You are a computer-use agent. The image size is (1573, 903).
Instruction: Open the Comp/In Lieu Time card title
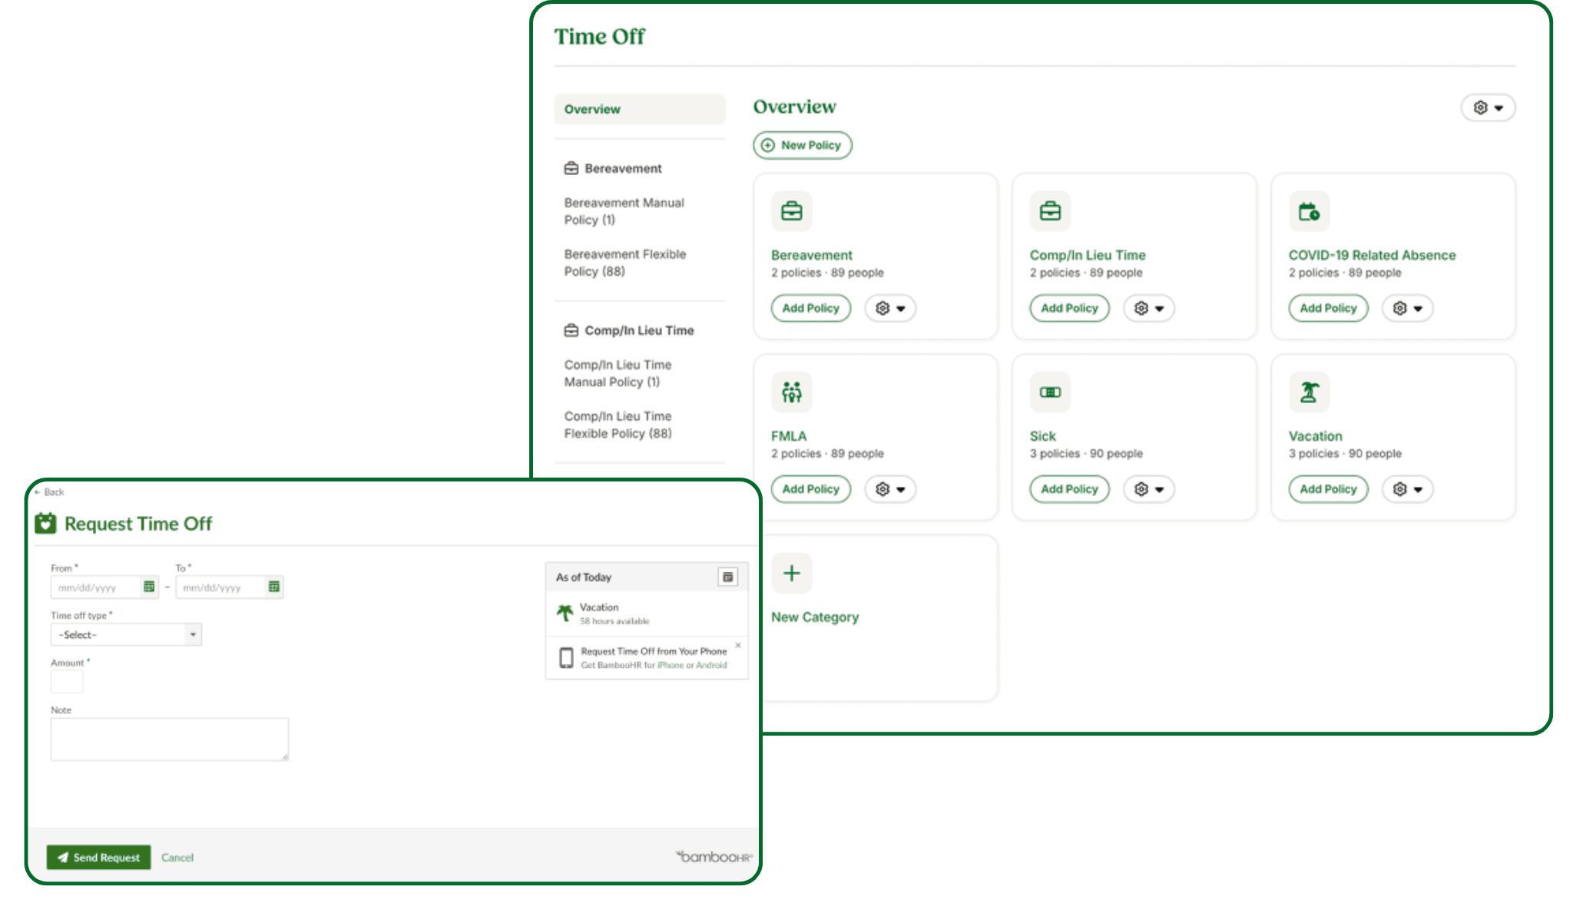[1088, 255]
